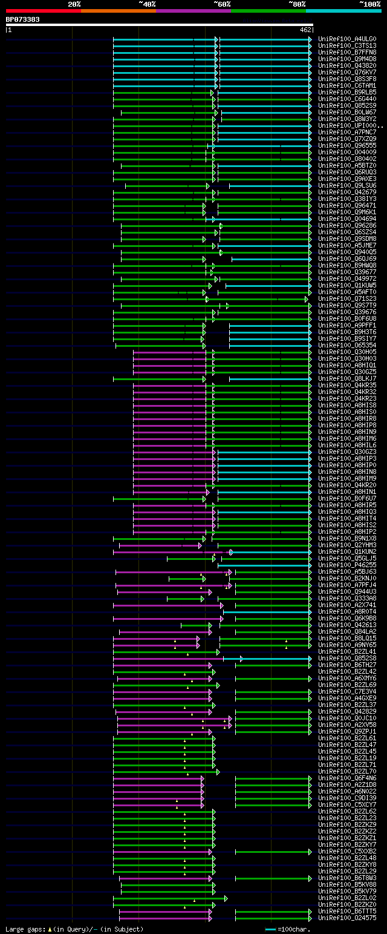This screenshot has height=934, width=387.
Task: Select the UniRef100_Q6F4N6 label
Action: (x=347, y=778)
